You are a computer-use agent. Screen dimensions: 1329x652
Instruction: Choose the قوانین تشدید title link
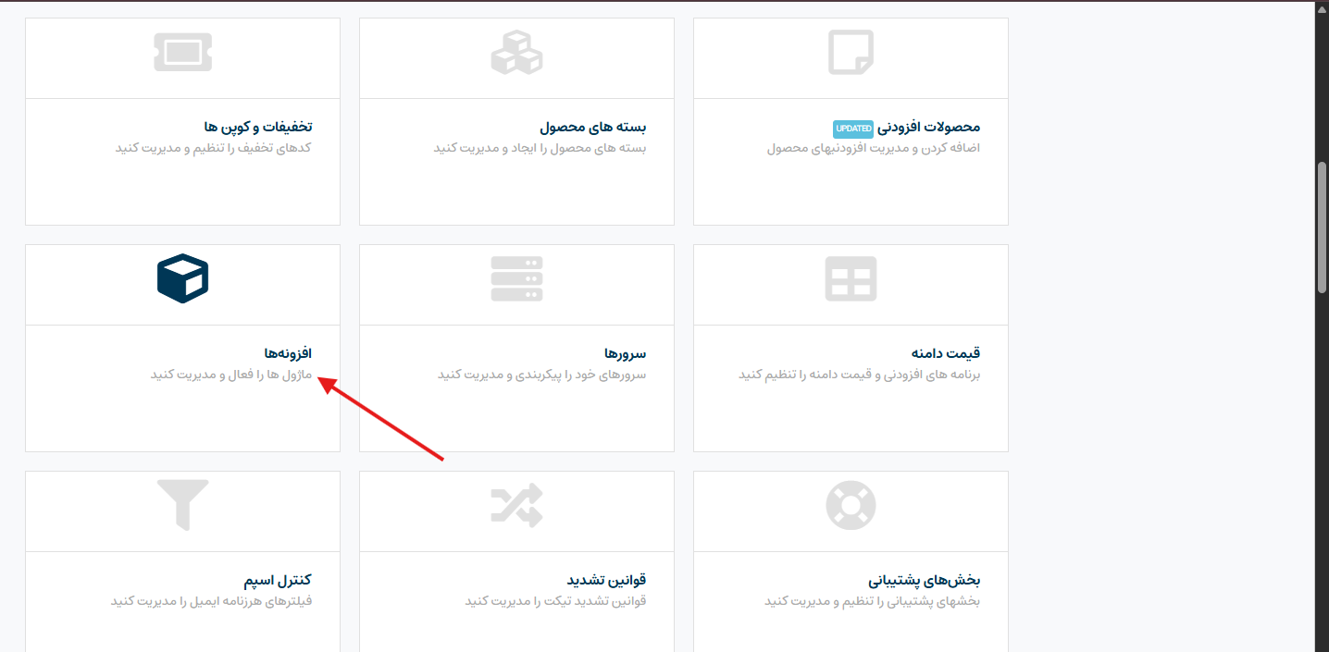tap(606, 580)
